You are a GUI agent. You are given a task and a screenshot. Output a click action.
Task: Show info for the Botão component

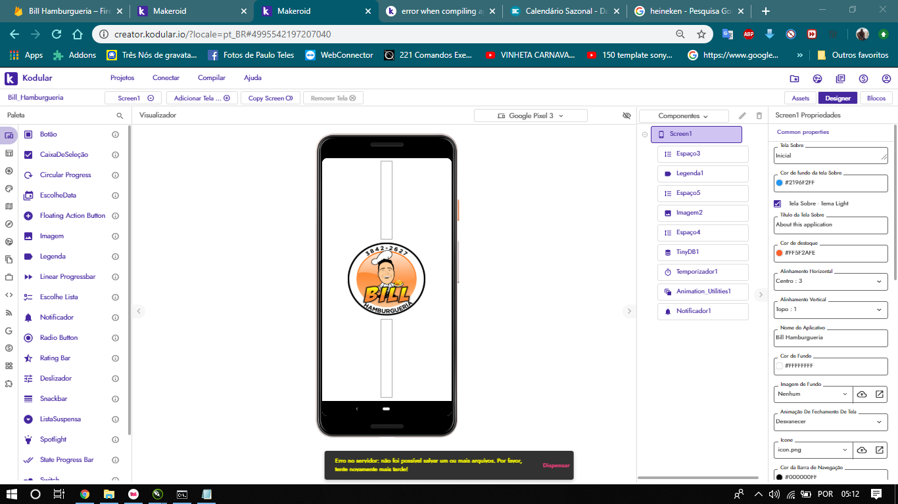point(115,135)
